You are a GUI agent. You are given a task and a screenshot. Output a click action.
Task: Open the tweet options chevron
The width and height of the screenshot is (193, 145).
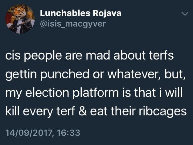click(x=184, y=14)
